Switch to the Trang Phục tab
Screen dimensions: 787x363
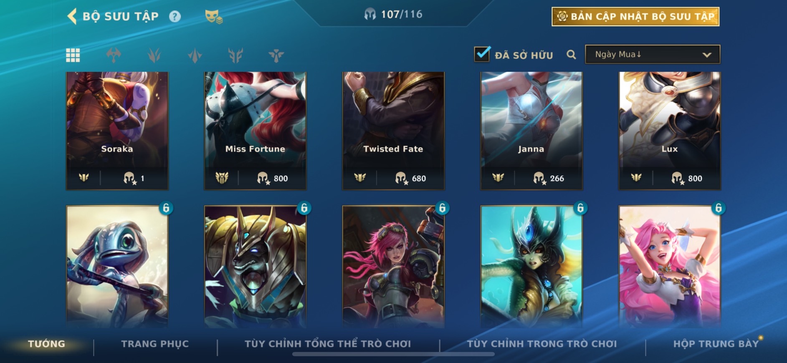(155, 344)
